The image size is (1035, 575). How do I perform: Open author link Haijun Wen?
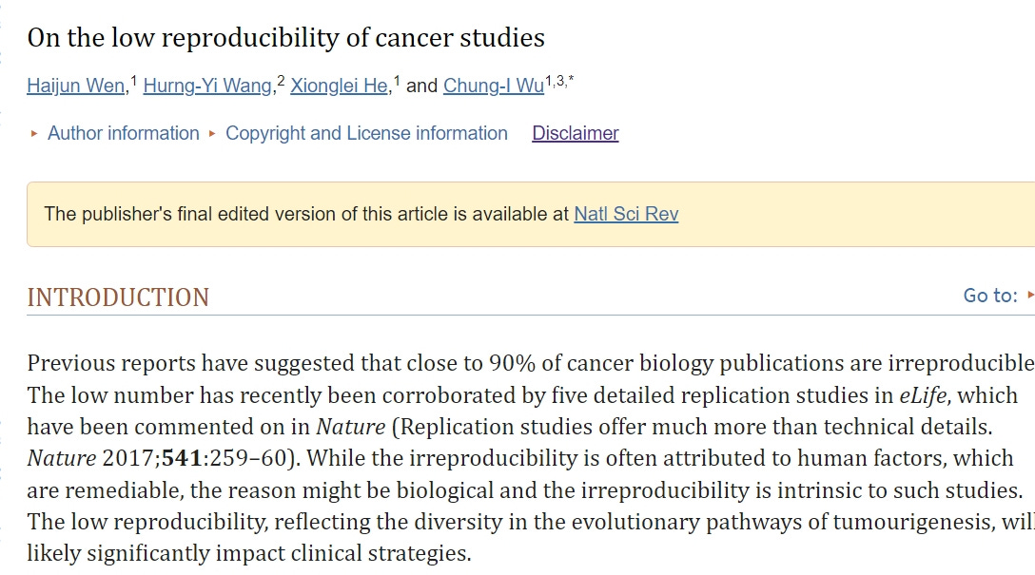pyautogui.click(x=76, y=86)
